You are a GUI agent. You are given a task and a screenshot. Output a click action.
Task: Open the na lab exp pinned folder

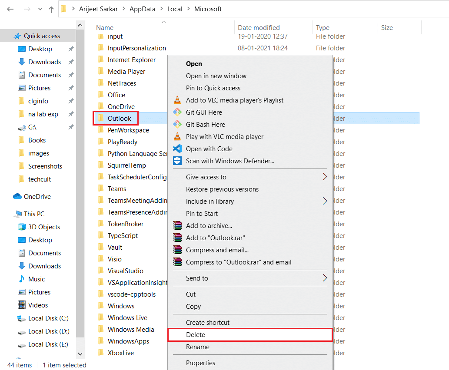click(43, 114)
